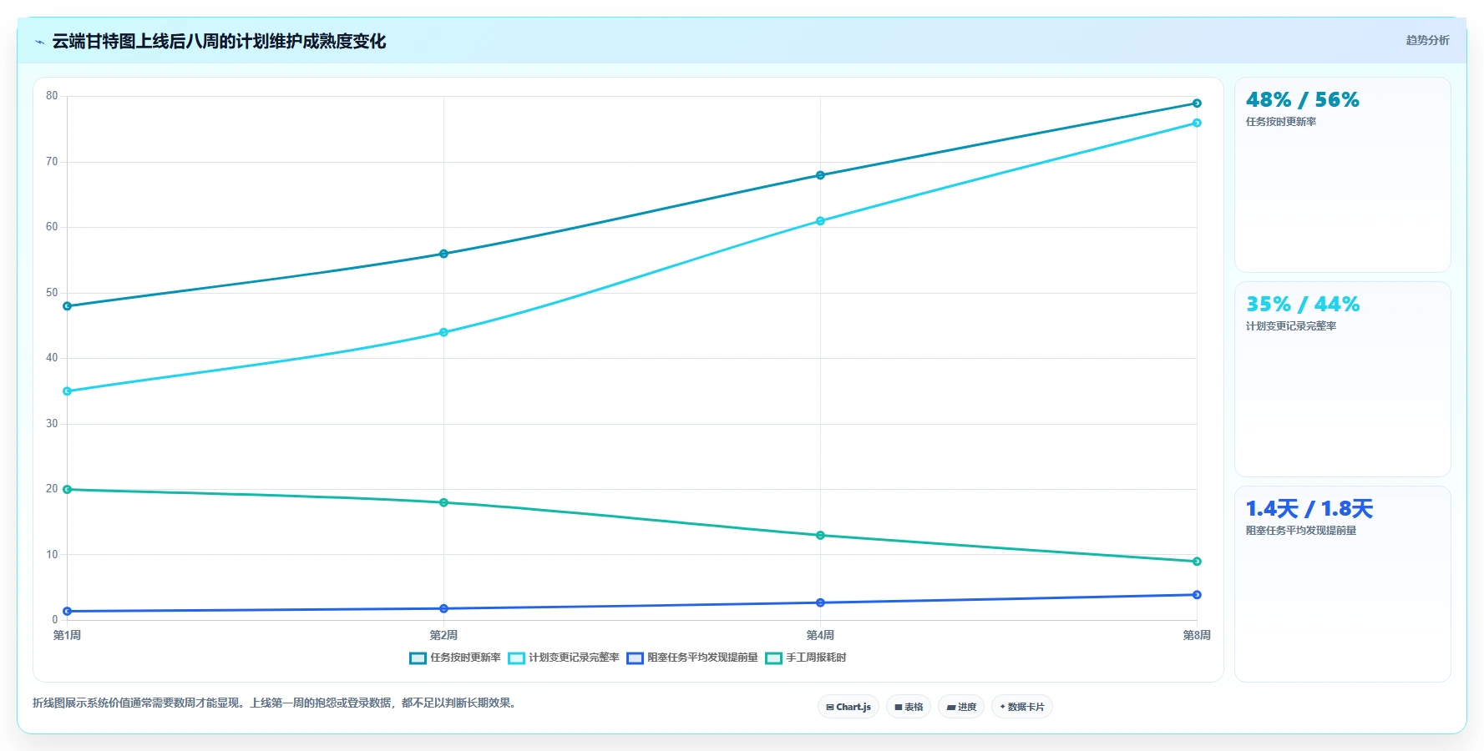
Task: Click the 第2周 x-axis label
Action: click(x=443, y=635)
